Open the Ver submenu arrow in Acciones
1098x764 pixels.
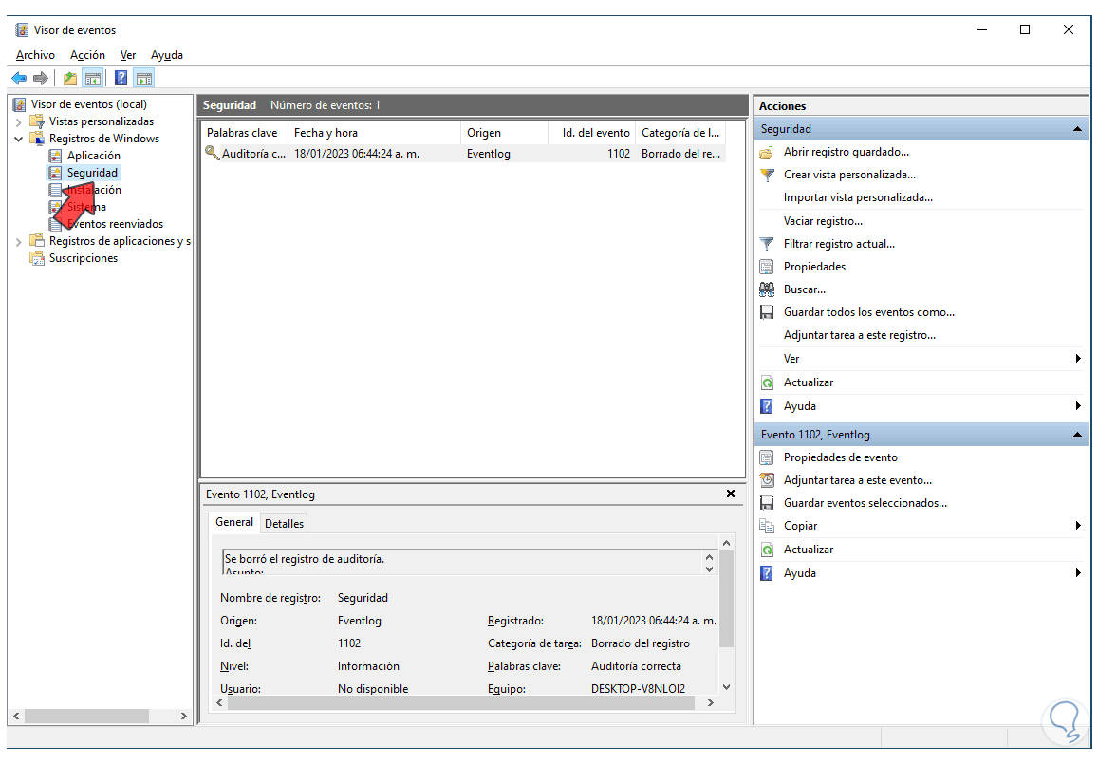(x=1078, y=359)
